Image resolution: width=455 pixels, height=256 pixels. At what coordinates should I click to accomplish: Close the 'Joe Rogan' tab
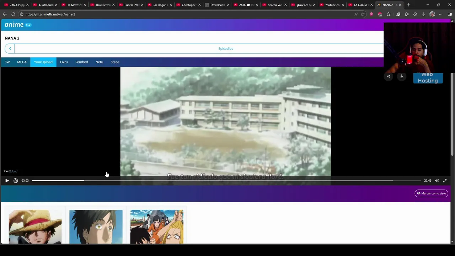(x=171, y=5)
